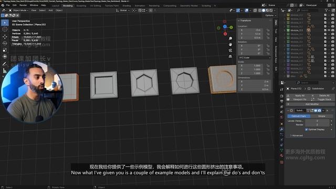Open the viewport Options dropdown
Image resolution: width=336 pixels, height=189 pixels.
[x=270, y=15]
